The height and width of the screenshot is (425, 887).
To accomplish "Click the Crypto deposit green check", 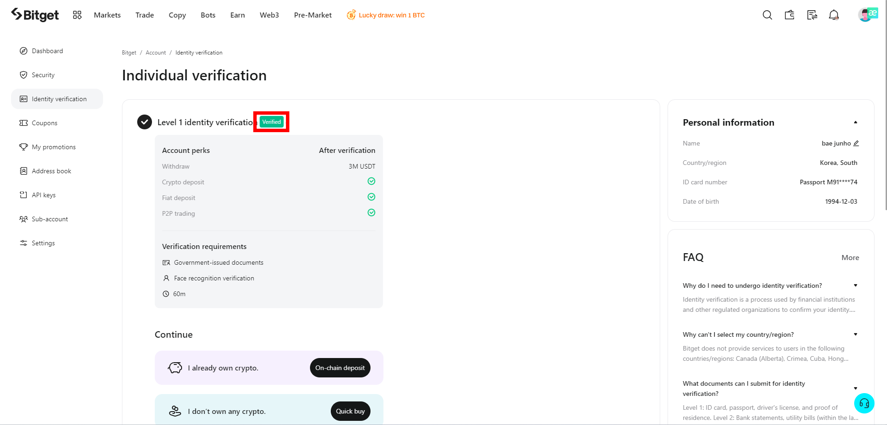I will tap(371, 181).
